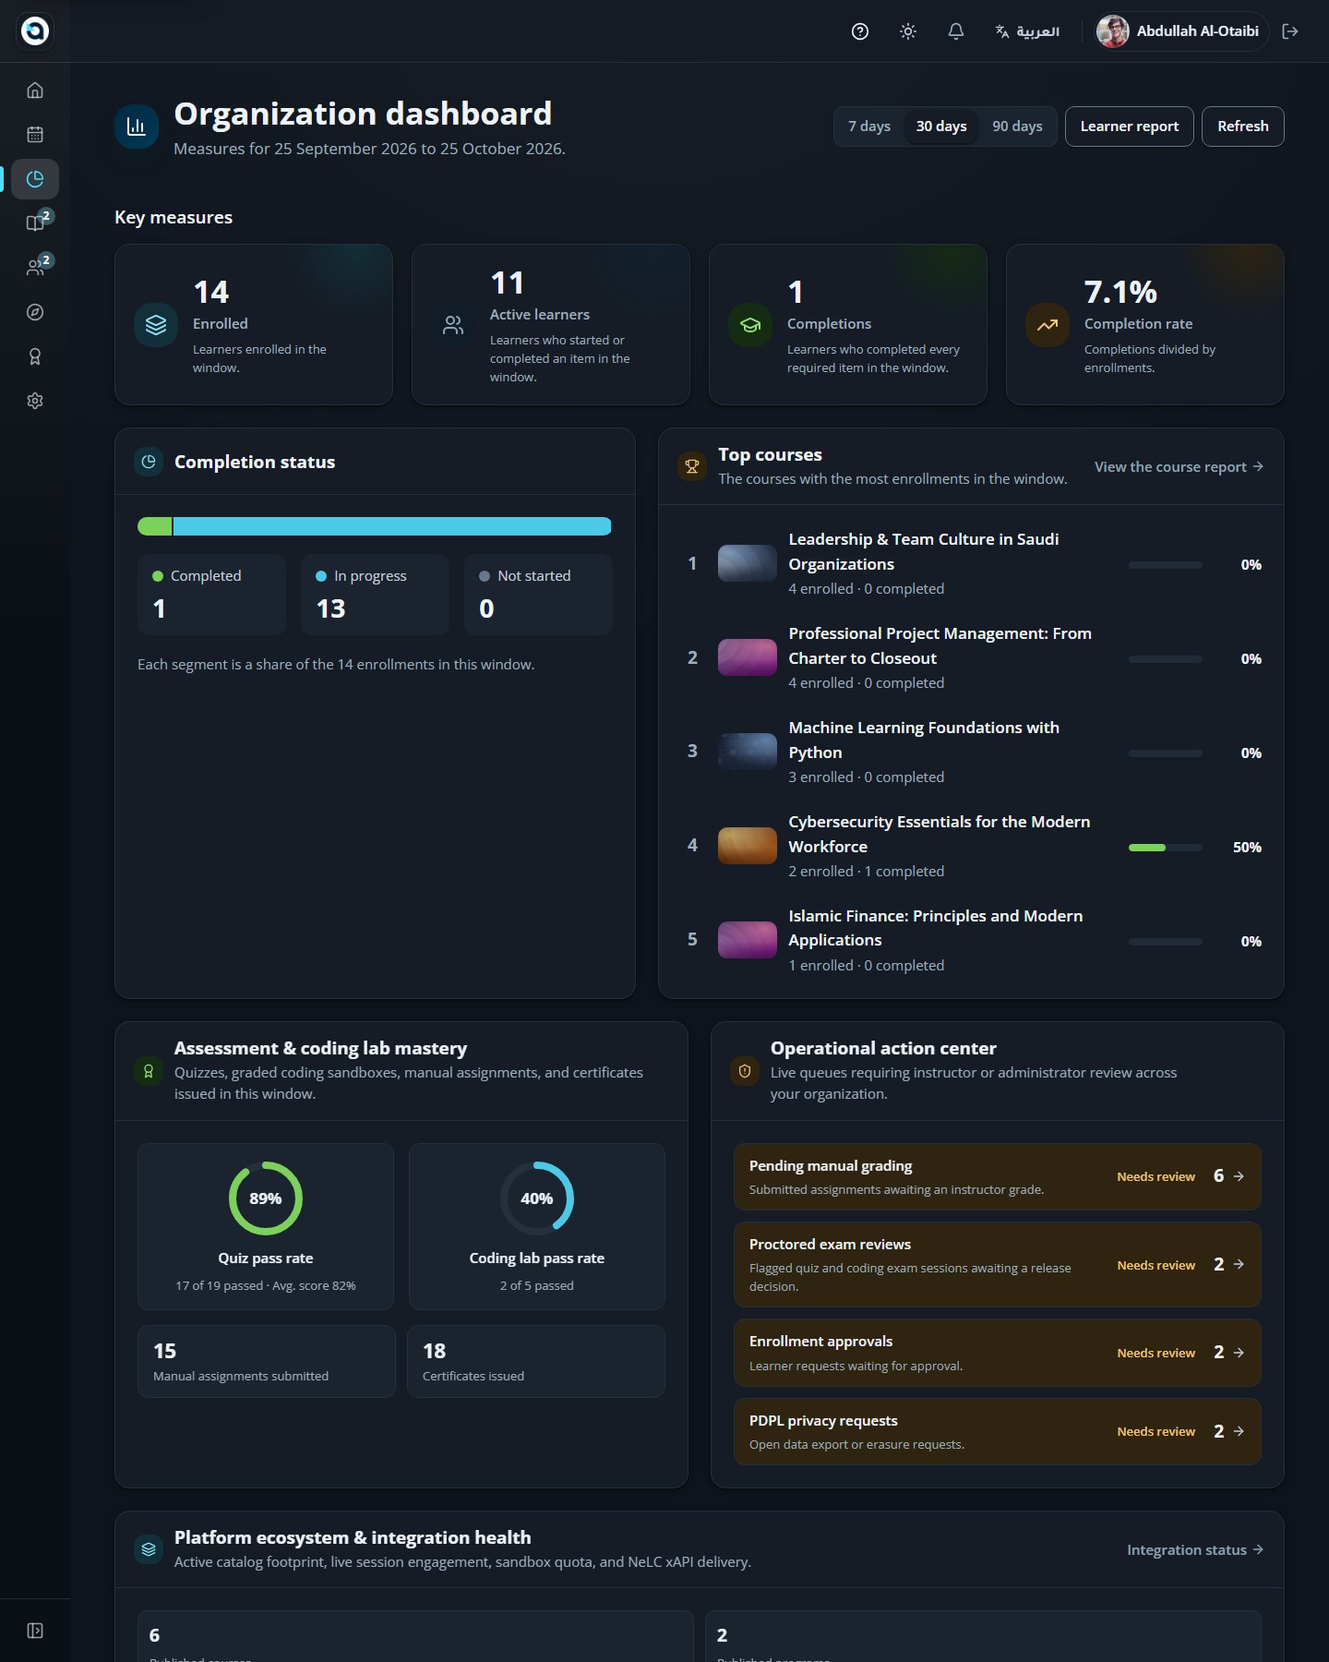Open Machine Learning Foundations with Python course
This screenshot has width=1329, height=1662.
tap(924, 741)
